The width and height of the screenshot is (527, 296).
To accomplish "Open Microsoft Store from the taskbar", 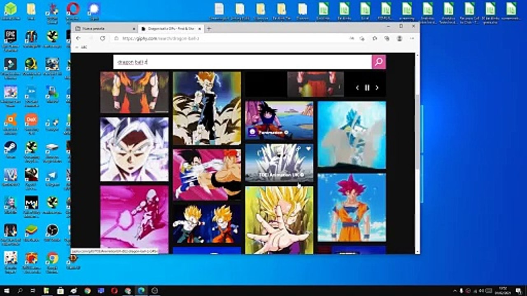I will click(60, 291).
